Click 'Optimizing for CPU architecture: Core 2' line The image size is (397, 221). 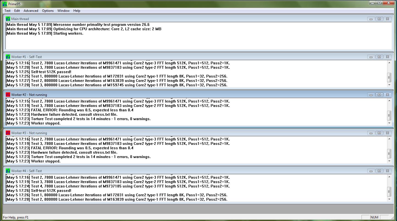(84, 29)
